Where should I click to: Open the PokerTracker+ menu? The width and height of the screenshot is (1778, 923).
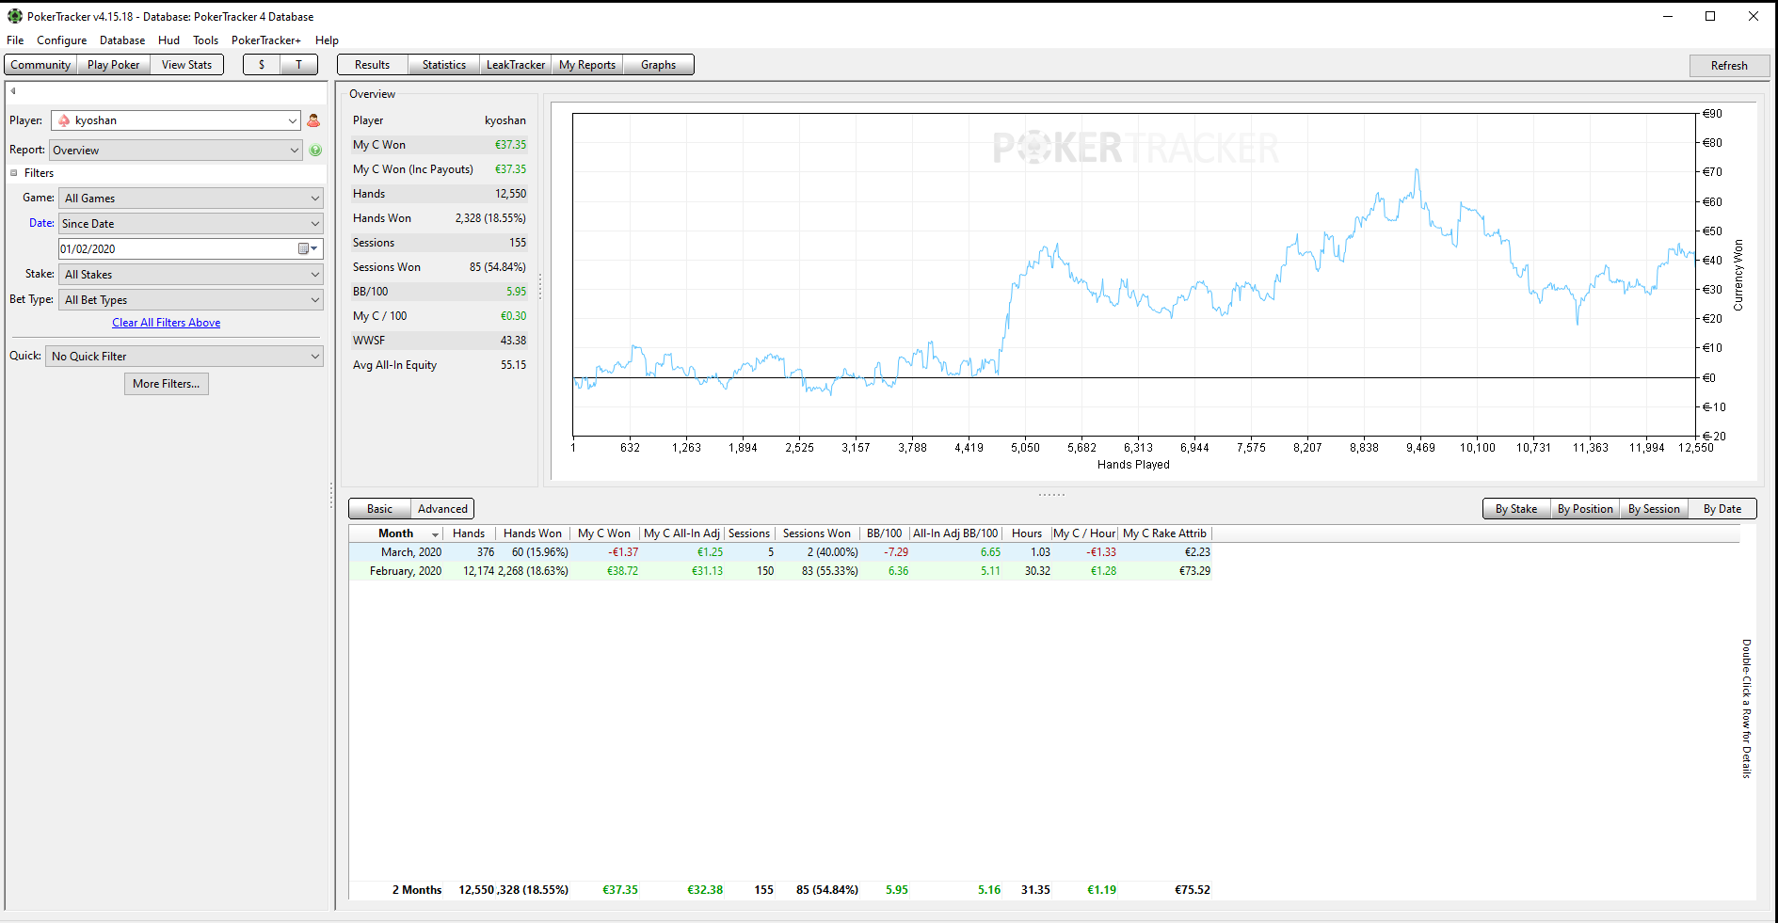266,40
